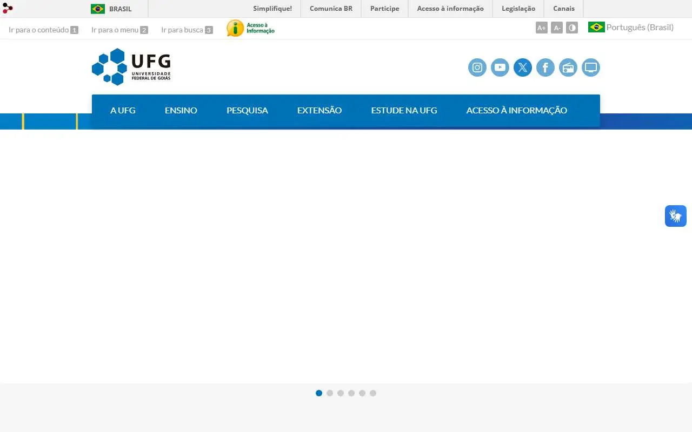Open the Português (Brasil) language selector
Image resolution: width=692 pixels, height=432 pixels.
pos(631,27)
